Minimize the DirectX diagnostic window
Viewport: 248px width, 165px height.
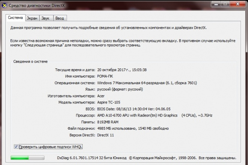point(216,4)
